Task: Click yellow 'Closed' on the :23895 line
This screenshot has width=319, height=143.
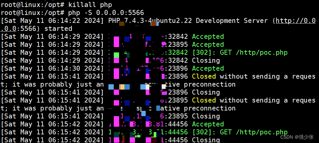Action: (204, 100)
